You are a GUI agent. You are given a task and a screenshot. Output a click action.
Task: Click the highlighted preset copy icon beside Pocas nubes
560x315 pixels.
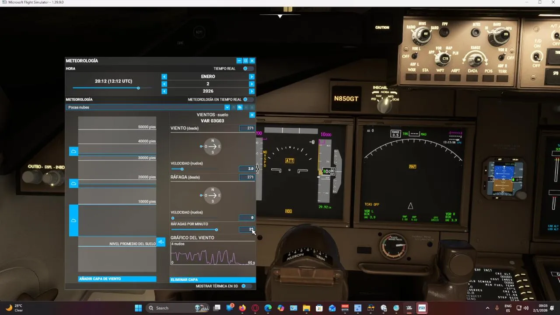[240, 107]
